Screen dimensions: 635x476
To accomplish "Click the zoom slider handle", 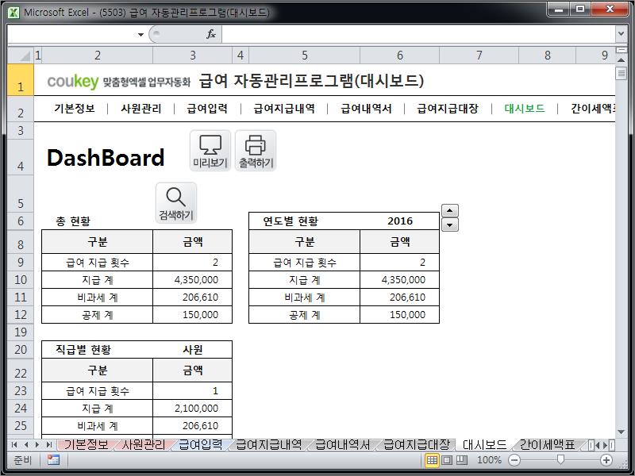I will (560, 459).
